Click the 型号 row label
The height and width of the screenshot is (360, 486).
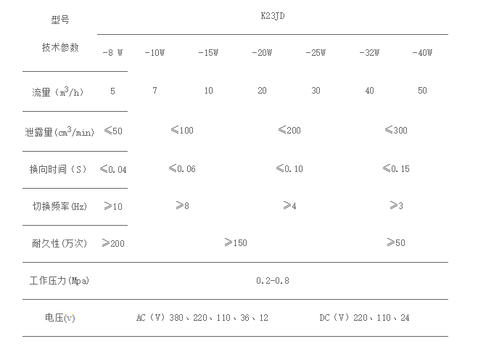click(60, 20)
